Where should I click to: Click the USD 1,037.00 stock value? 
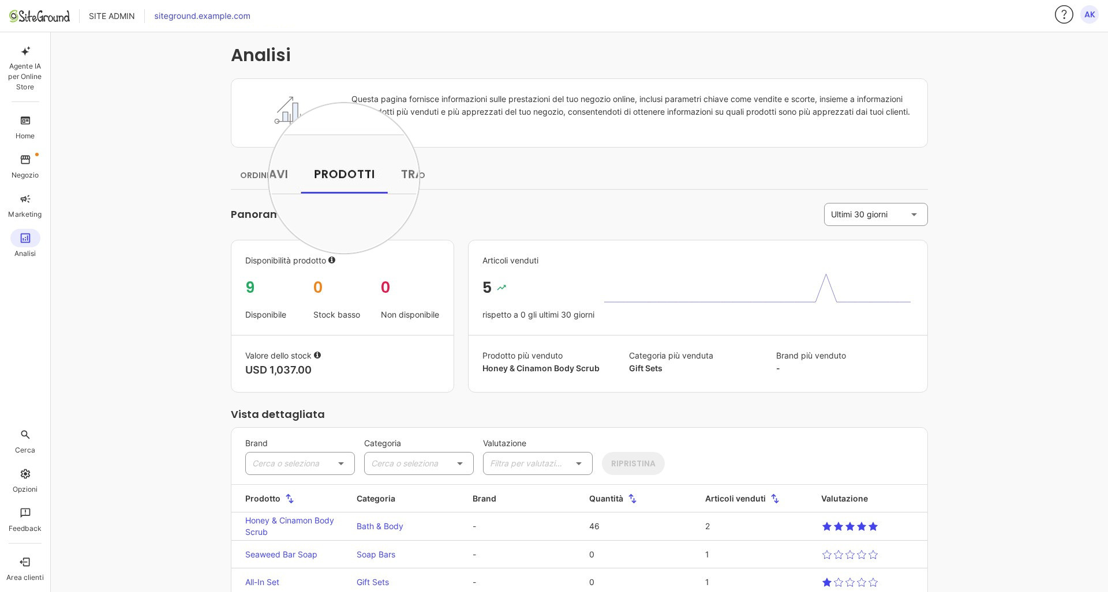(x=278, y=370)
